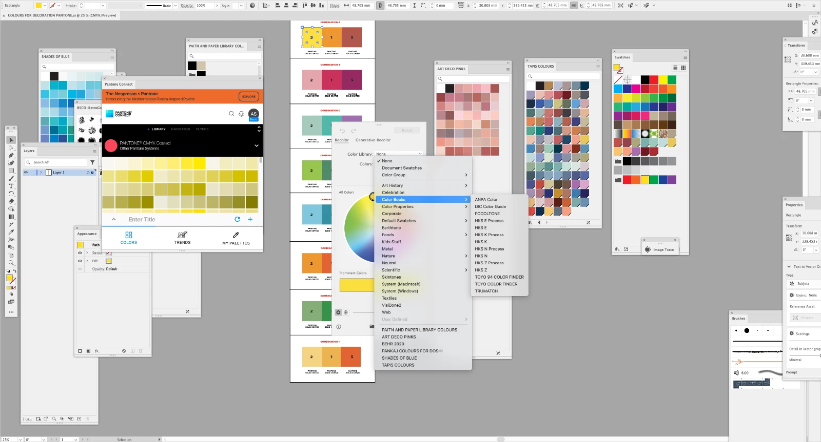Screen dimensions: 821x442
Task: Toggle Fill visibility in Appearance panel
Action: [x=80, y=261]
